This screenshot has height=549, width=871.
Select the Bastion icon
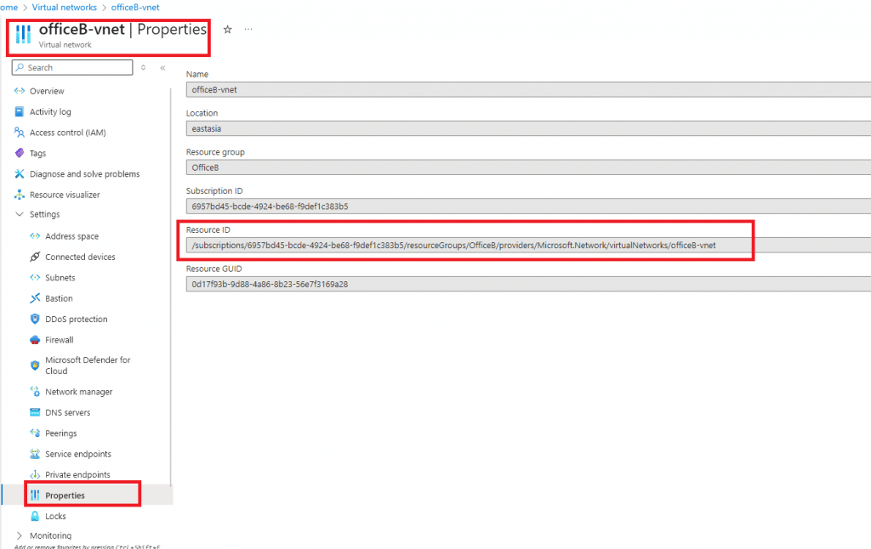pos(35,298)
